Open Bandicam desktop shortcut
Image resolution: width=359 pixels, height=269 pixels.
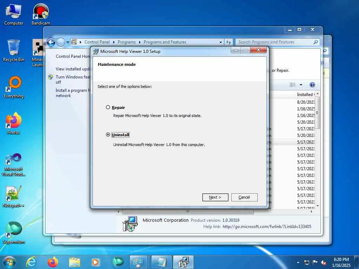[x=41, y=15]
